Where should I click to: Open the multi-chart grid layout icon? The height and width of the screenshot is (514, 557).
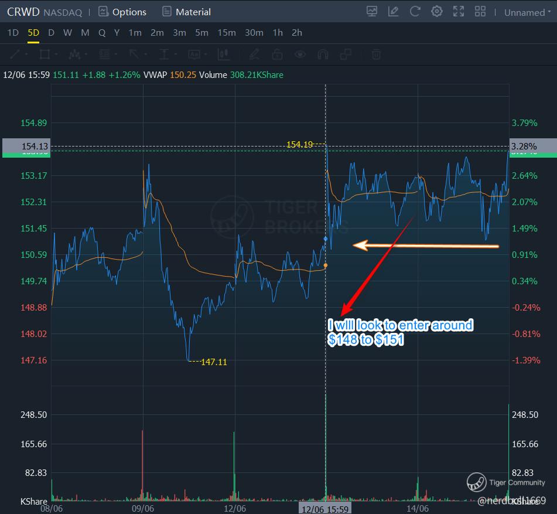[x=480, y=11]
